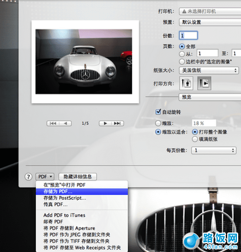This screenshot has height=252, width=241.
Task: Click the 隐藏详细信息 button
Action: tap(78, 177)
